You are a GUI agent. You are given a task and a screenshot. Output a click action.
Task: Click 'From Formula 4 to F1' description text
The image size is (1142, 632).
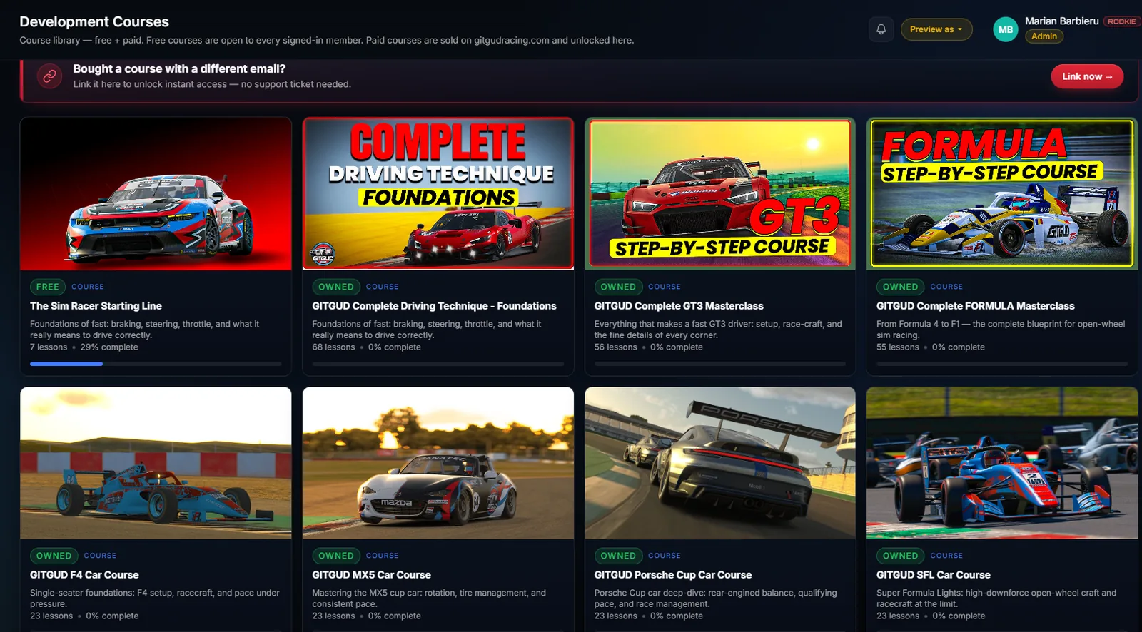(x=1001, y=330)
